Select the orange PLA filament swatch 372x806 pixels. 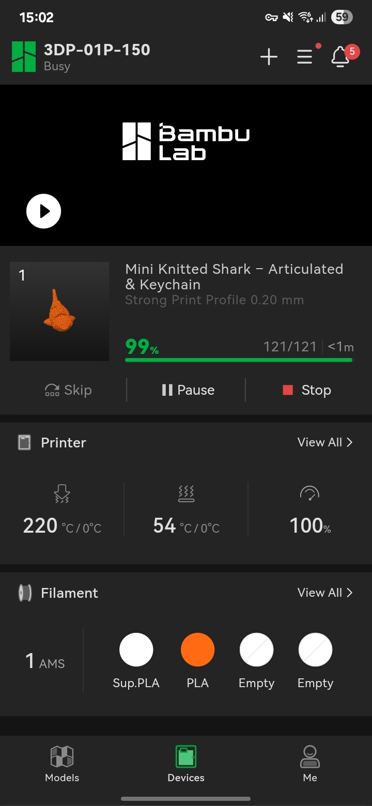(x=197, y=650)
